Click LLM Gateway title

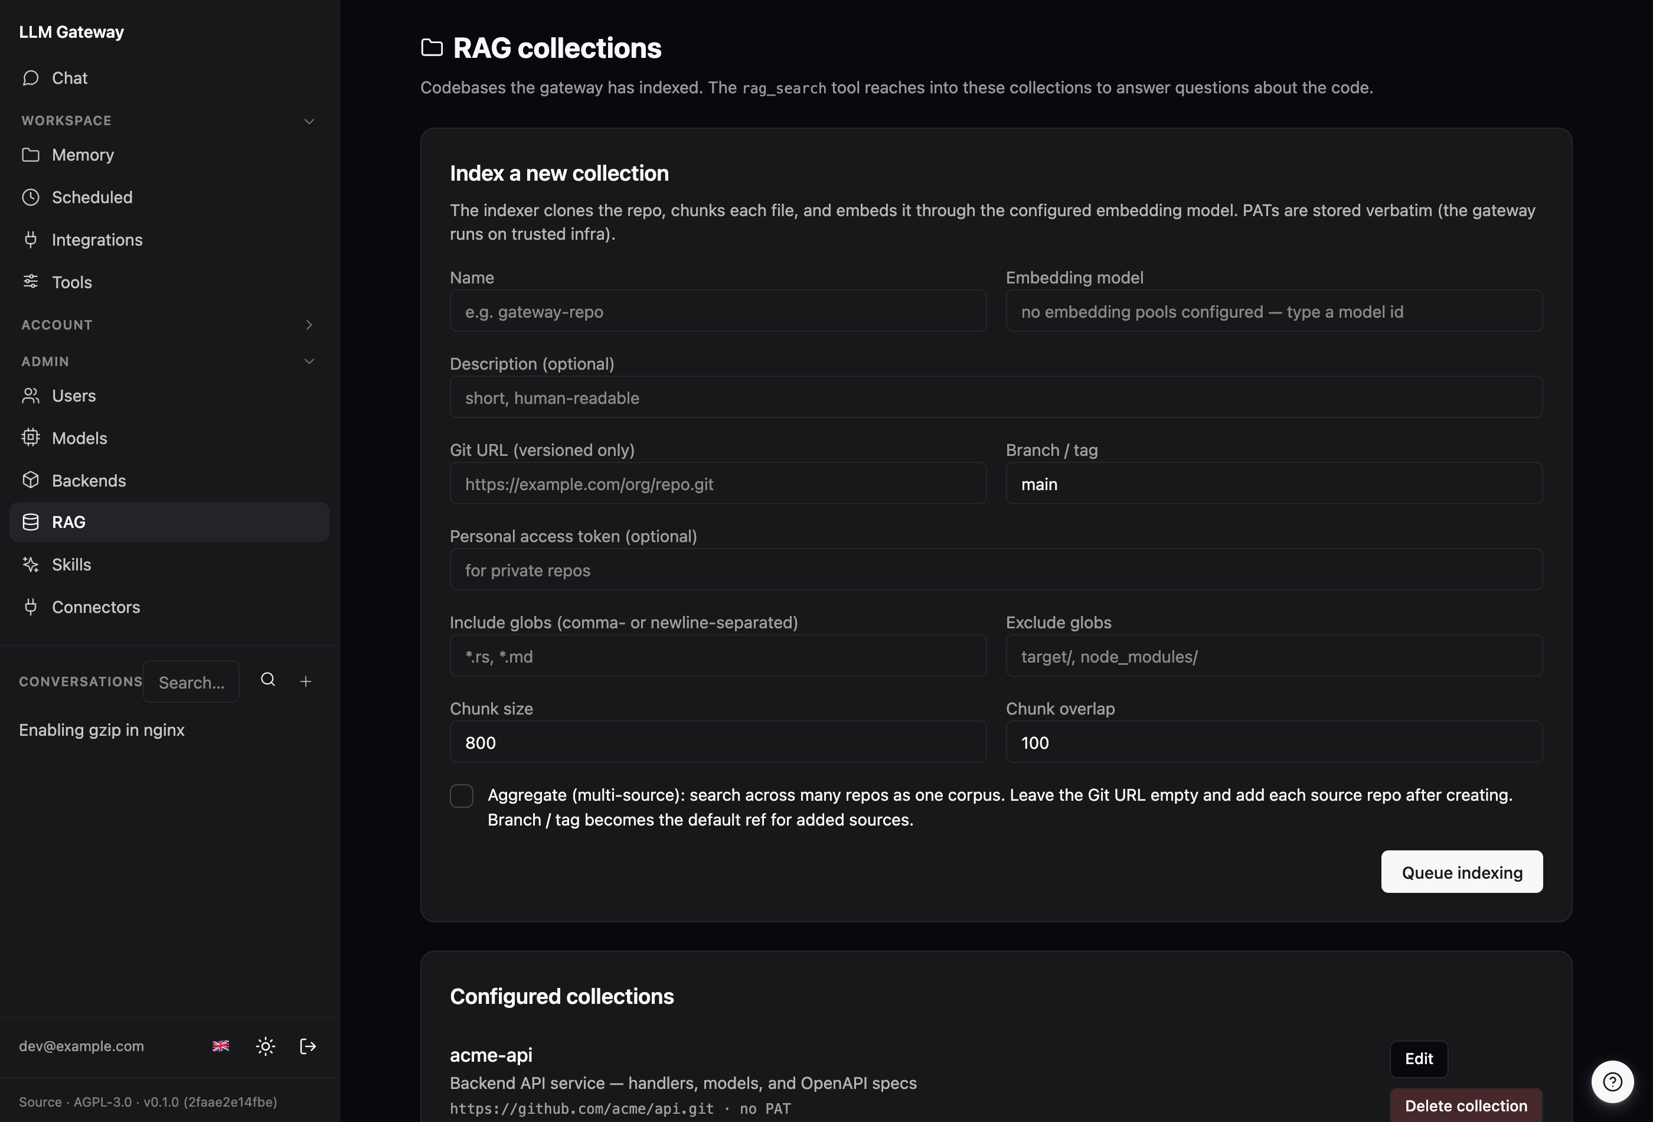pos(71,32)
